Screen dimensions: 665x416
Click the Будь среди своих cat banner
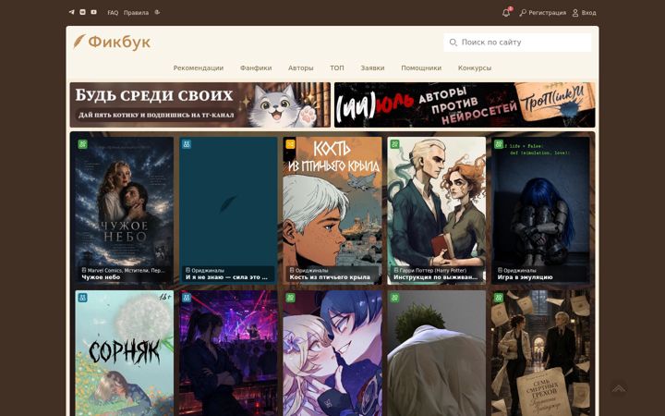click(200, 104)
